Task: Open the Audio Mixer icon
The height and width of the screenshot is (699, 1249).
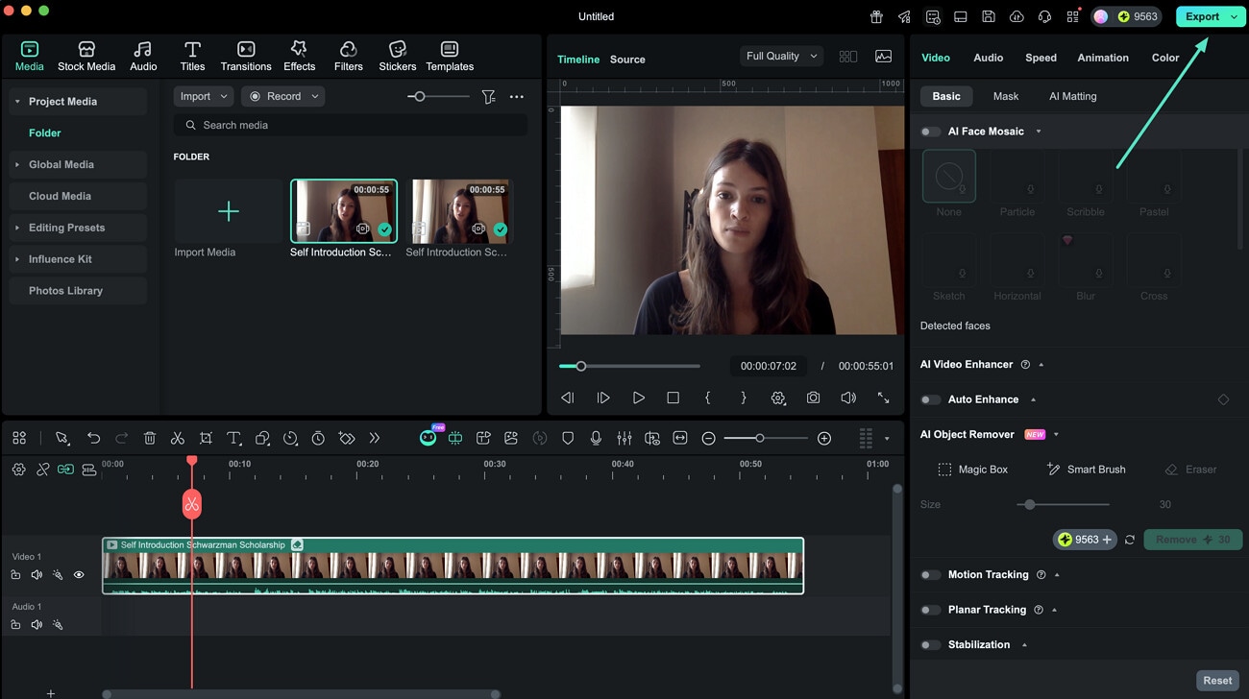Action: coord(624,438)
